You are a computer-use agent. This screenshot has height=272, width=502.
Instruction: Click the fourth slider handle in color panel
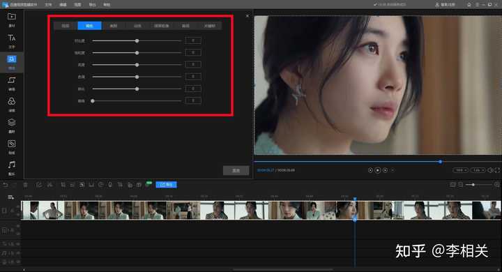point(137,77)
